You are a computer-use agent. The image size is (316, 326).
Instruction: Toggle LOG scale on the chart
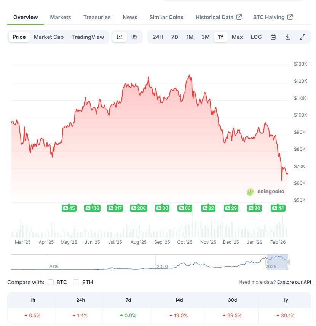pyautogui.click(x=256, y=37)
